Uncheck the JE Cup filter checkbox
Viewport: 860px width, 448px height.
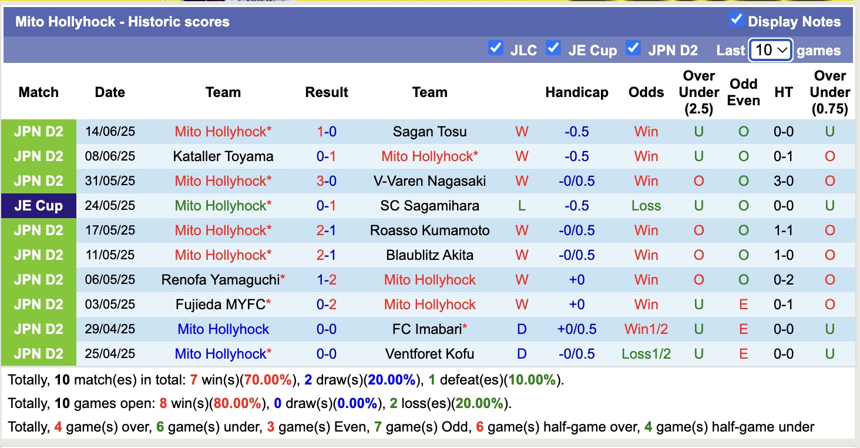point(553,48)
